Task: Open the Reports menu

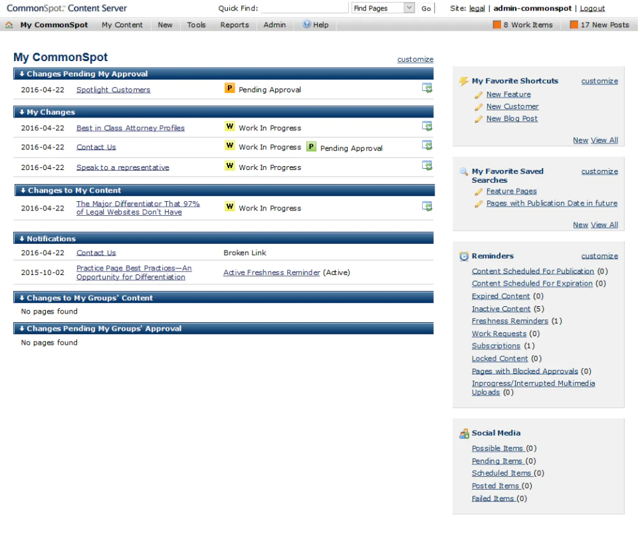Action: 235,25
